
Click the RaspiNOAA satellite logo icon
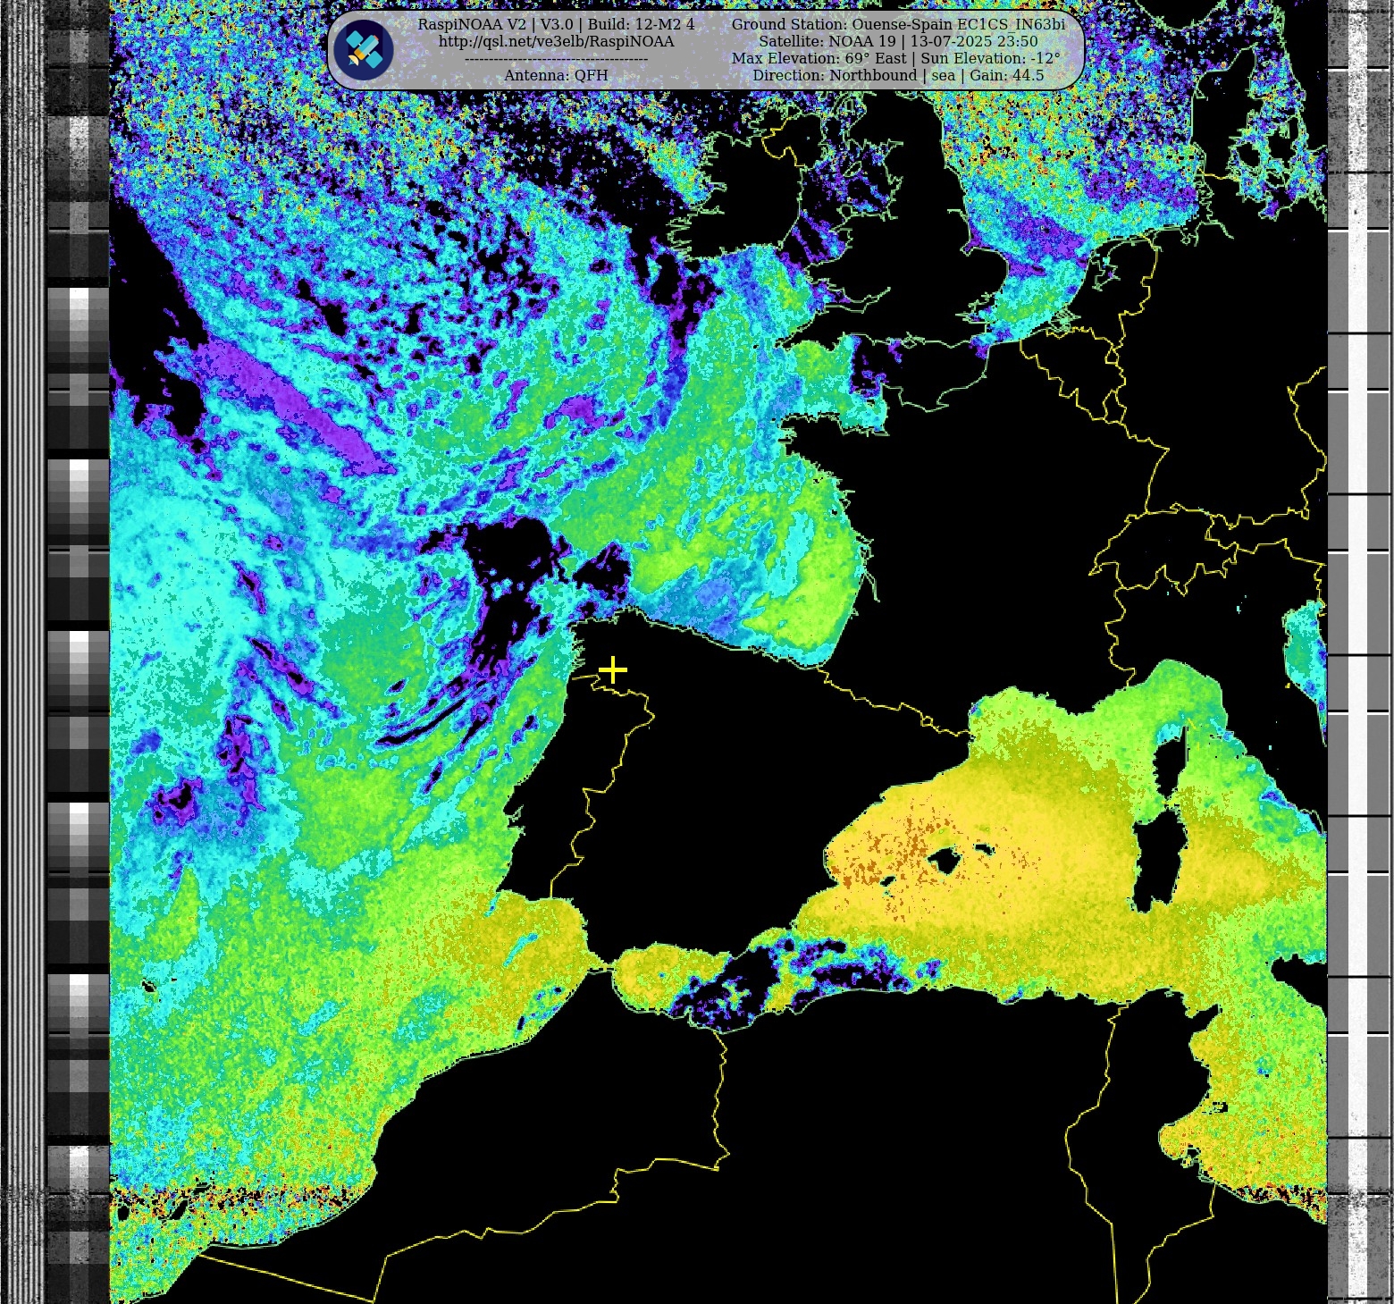(364, 50)
